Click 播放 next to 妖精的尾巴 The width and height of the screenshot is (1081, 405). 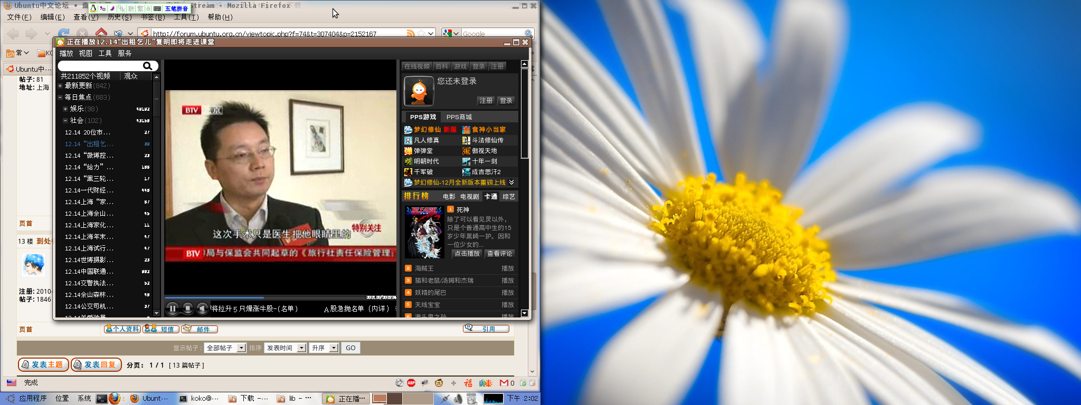(x=508, y=293)
